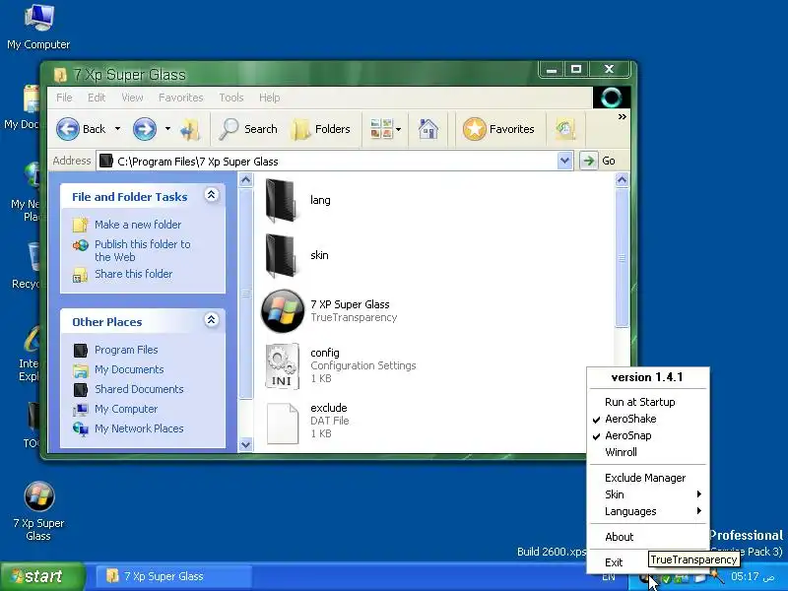Click 7 Xp Super Glass taskbar button
Image resolution: width=788 pixels, height=591 pixels.
click(x=174, y=576)
